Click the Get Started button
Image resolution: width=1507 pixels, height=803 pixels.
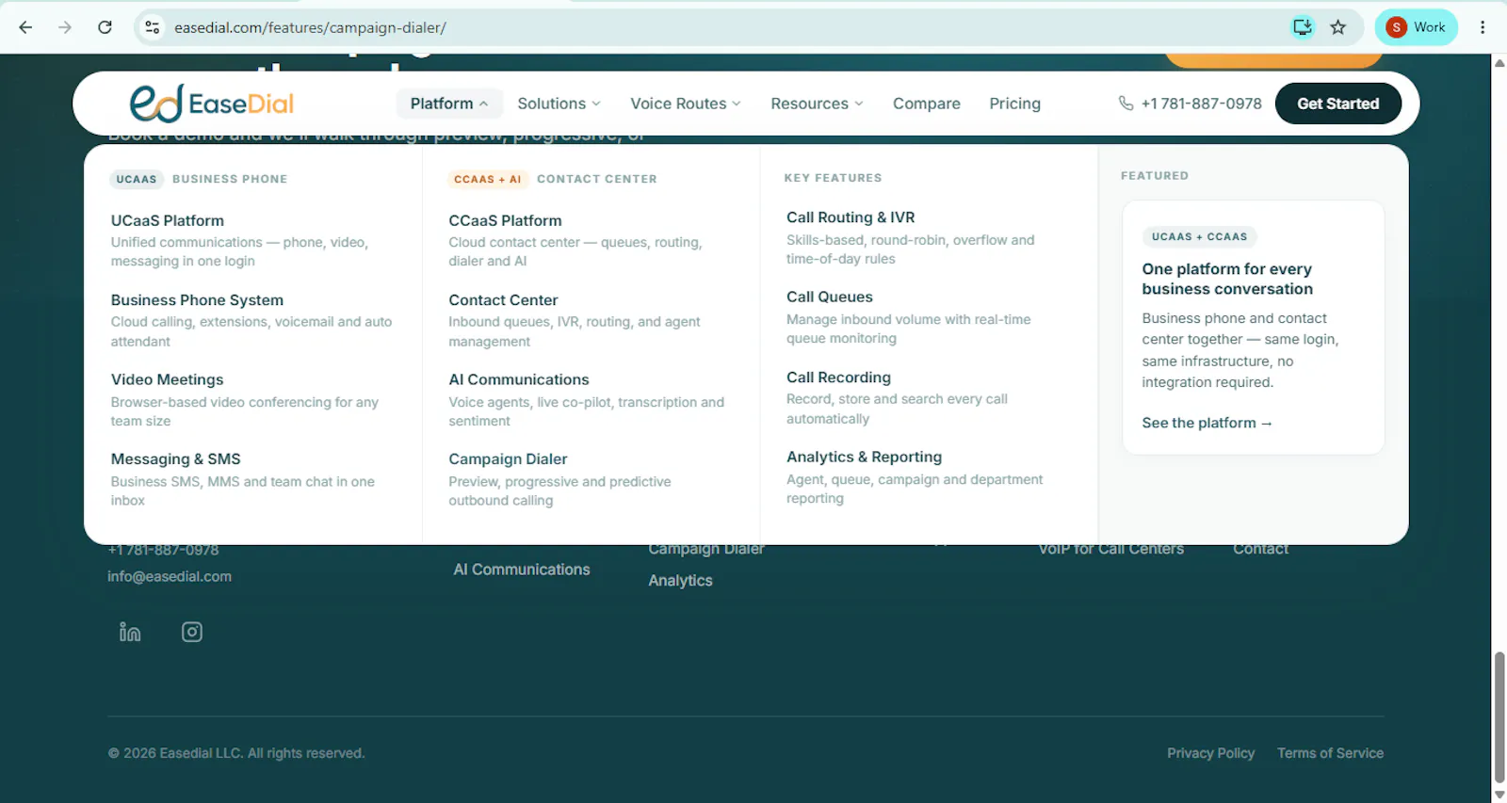click(x=1337, y=104)
